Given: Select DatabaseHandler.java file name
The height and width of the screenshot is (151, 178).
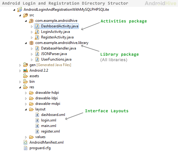Looking at the screenshot, I should pos(59,48).
